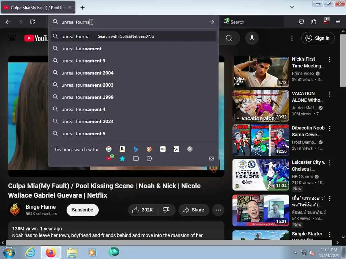Open options for Dibacotin Noob video
Screen dimensions: 346x259
[330, 128]
